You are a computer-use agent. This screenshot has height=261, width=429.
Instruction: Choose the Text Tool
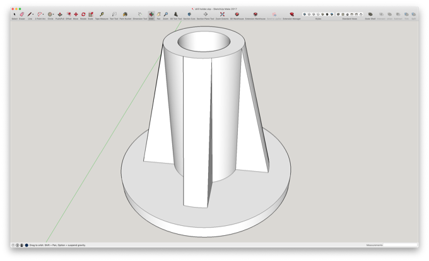[114, 14]
